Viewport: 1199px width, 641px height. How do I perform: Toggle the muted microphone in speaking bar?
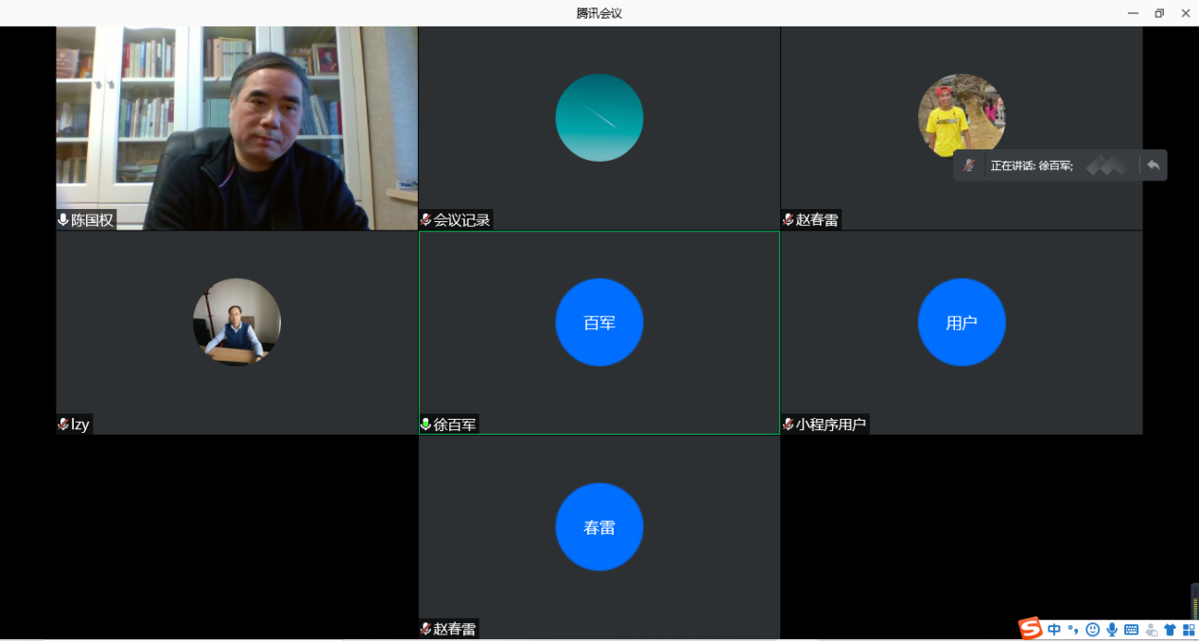pyautogui.click(x=968, y=165)
